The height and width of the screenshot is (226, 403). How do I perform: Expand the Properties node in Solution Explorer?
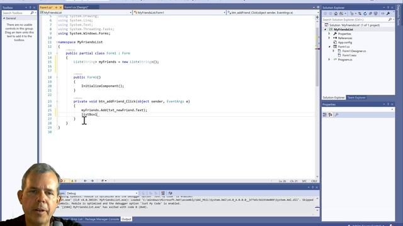(329, 33)
